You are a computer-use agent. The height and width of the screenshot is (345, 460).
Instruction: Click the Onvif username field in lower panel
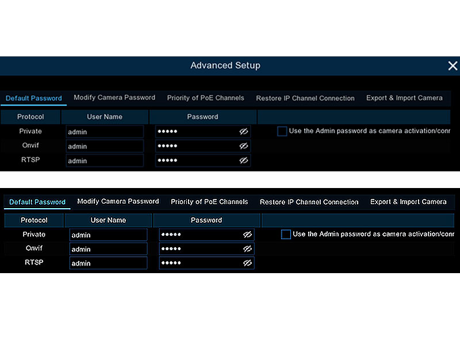pos(108,248)
